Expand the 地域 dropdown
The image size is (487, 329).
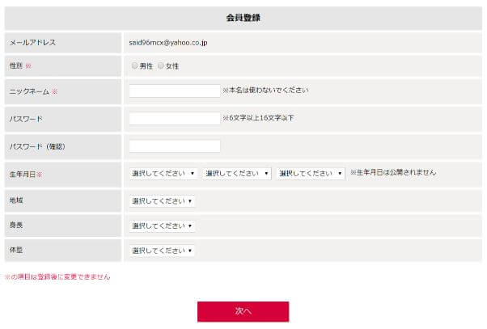click(162, 201)
